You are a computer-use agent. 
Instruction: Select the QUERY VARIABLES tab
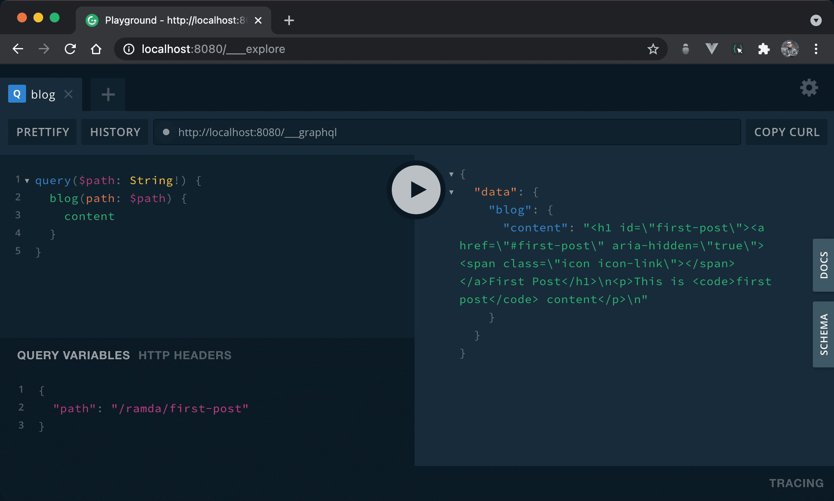[x=73, y=355]
